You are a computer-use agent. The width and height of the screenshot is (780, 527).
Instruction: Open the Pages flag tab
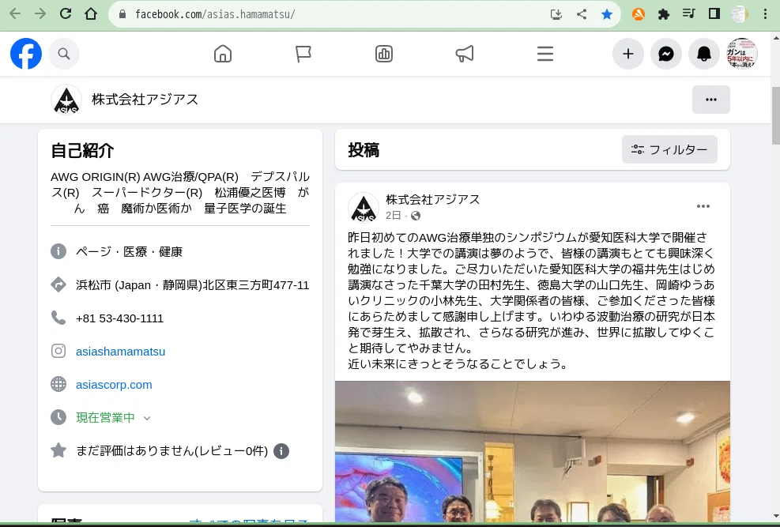click(303, 54)
